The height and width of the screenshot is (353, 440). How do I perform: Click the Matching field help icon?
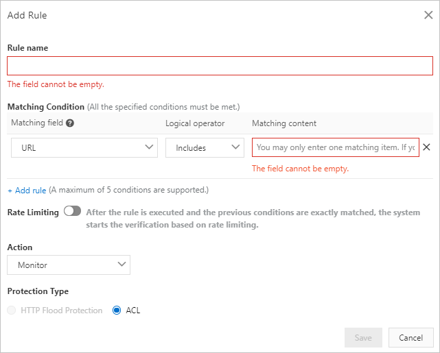70,123
